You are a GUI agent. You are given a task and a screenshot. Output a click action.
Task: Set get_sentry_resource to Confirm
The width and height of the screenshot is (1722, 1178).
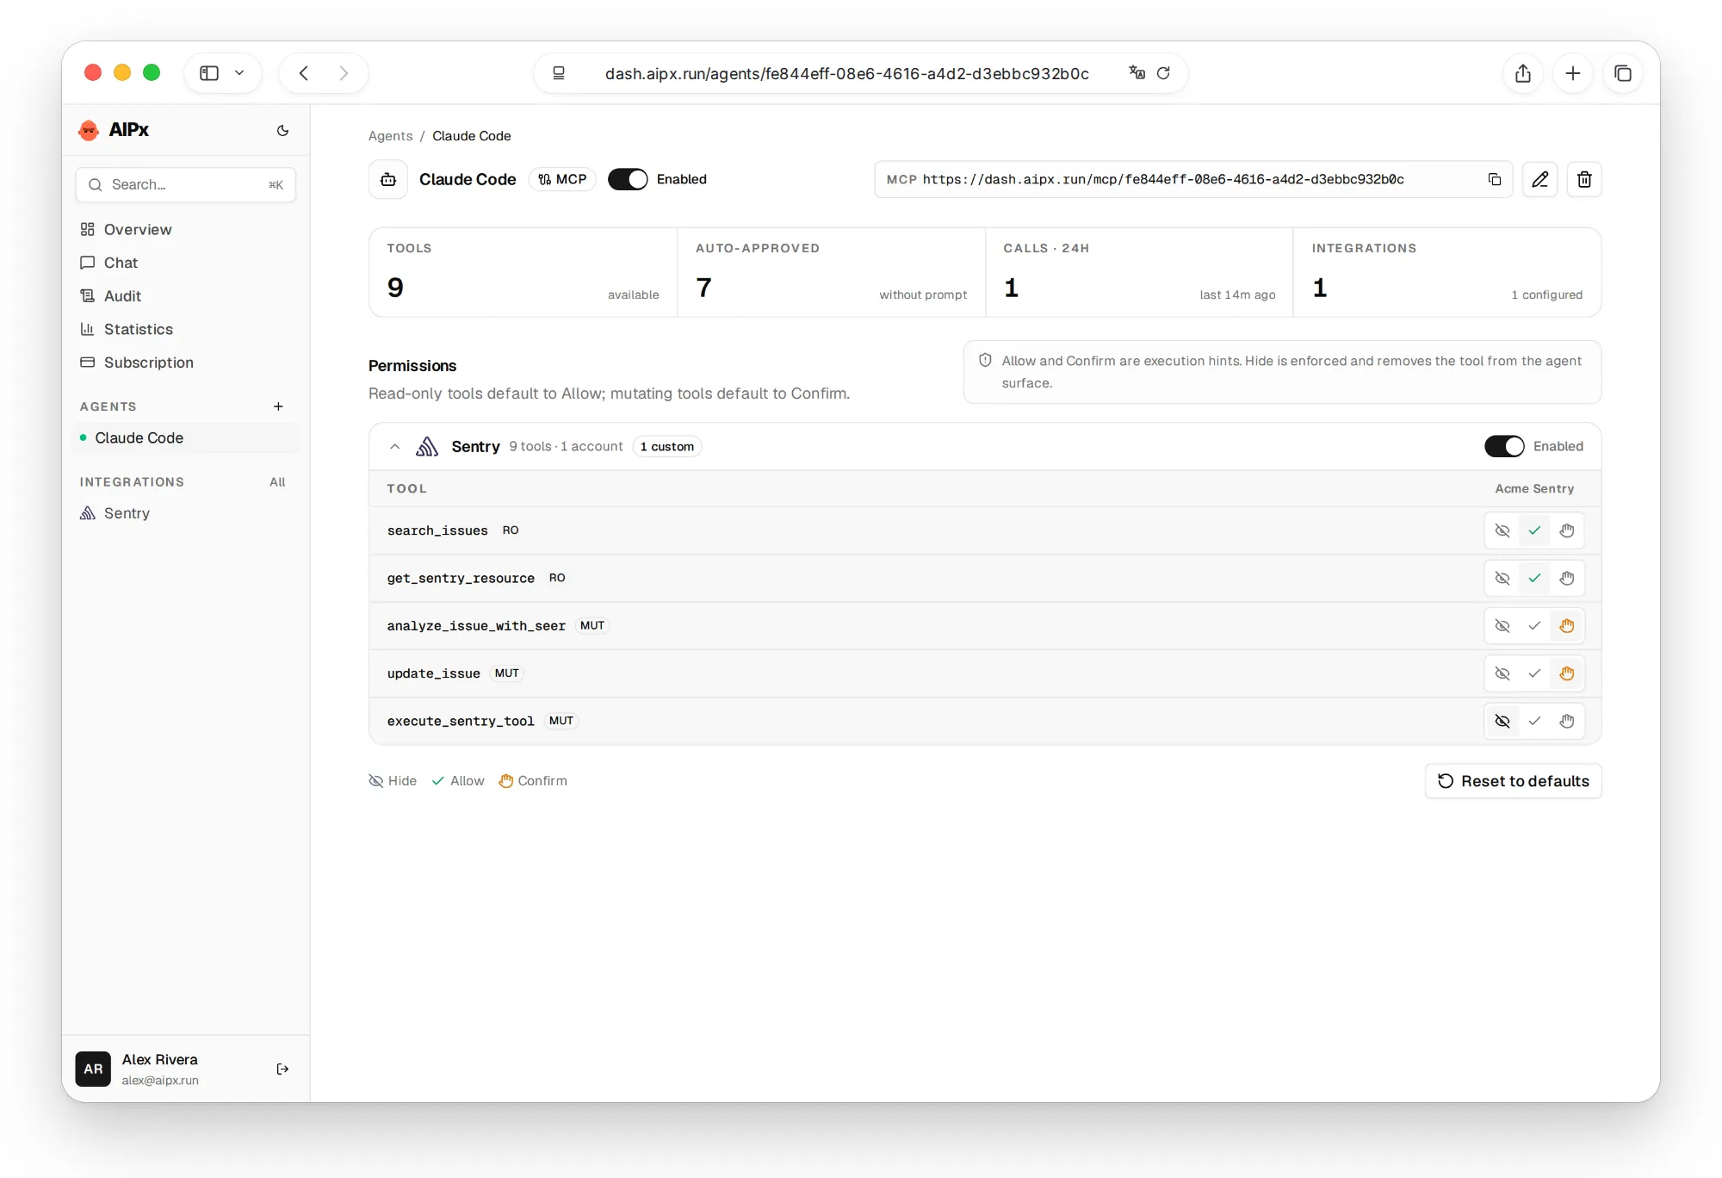pyautogui.click(x=1567, y=579)
